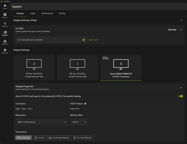Collapse the Display Properties section
This screenshot has height=144, width=187.
click(181, 88)
